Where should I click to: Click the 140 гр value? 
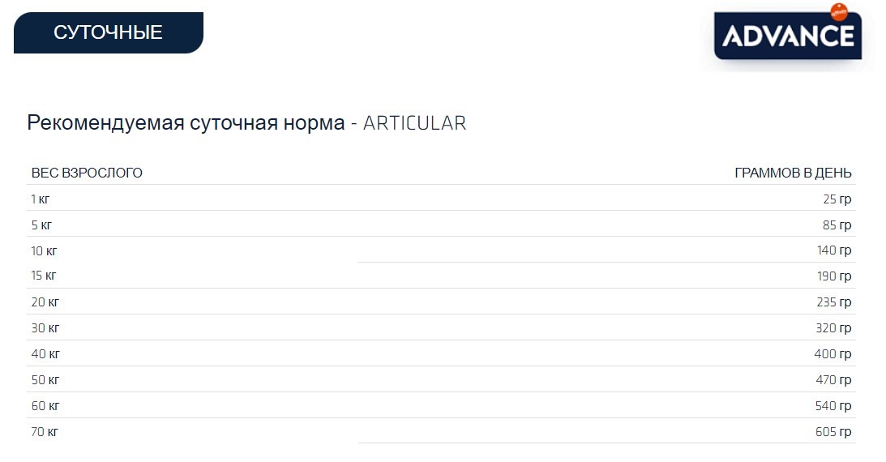(x=834, y=250)
